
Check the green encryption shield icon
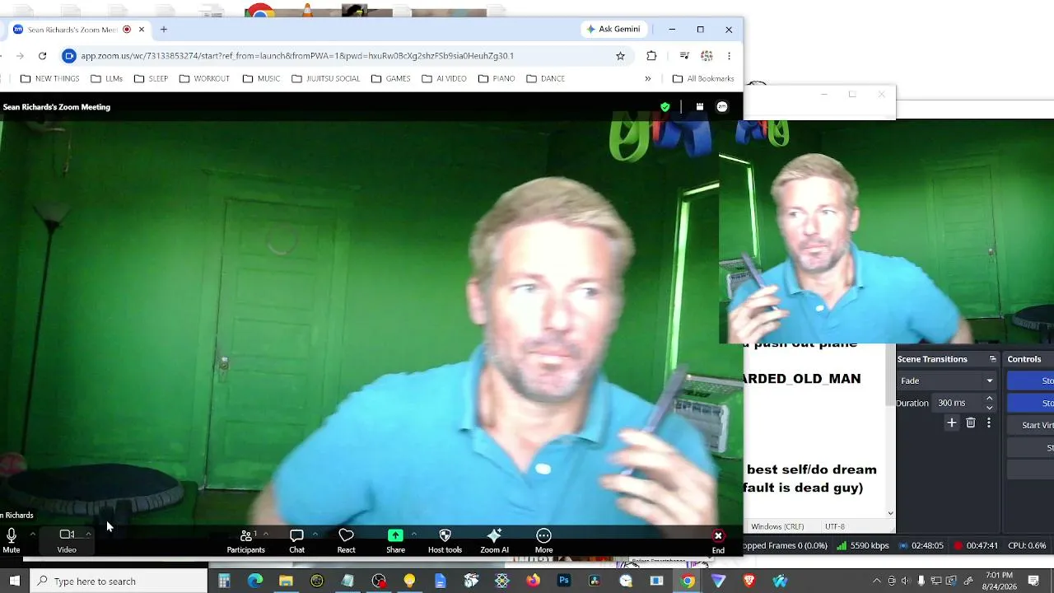click(x=665, y=107)
